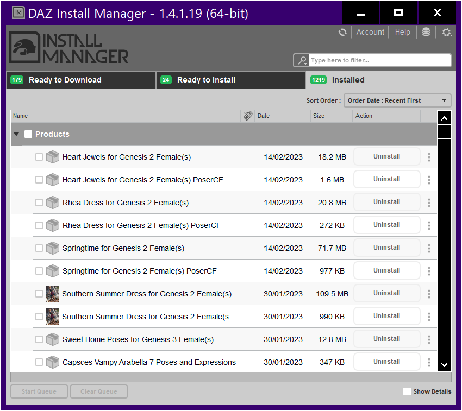Select the Installed tab
The height and width of the screenshot is (411, 462).
click(x=380, y=80)
